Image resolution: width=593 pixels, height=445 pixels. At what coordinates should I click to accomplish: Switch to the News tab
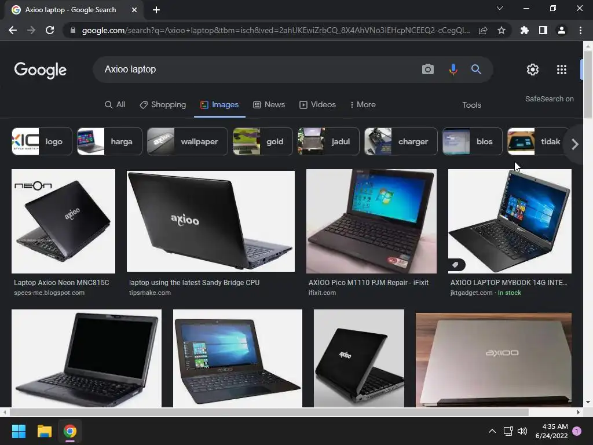point(269,105)
